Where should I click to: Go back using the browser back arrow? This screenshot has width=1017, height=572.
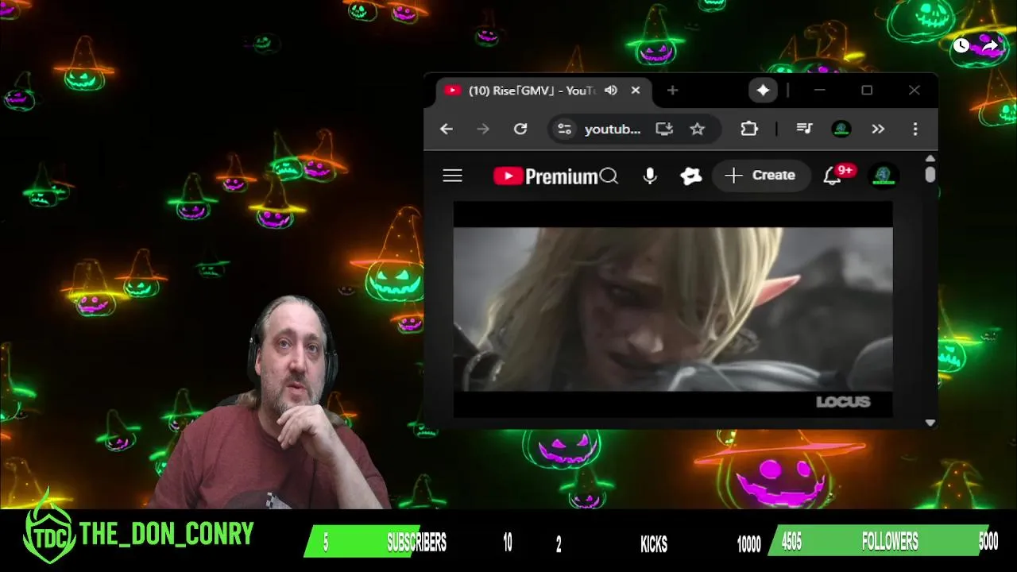pyautogui.click(x=447, y=129)
